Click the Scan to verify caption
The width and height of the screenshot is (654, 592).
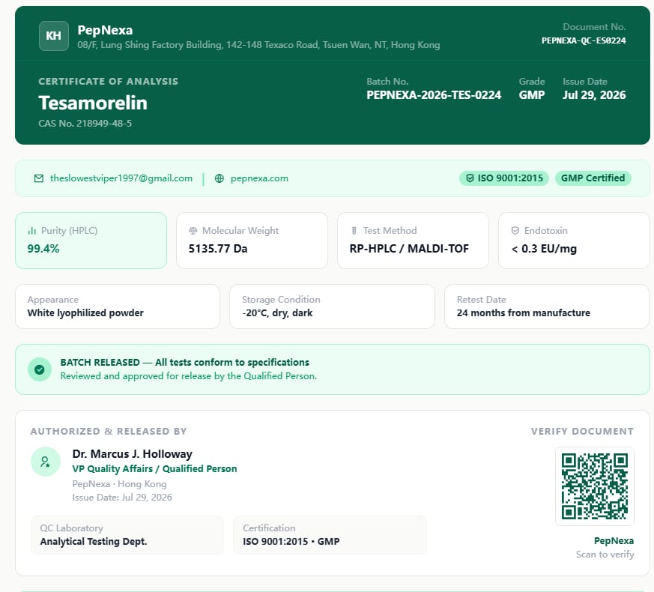point(605,555)
